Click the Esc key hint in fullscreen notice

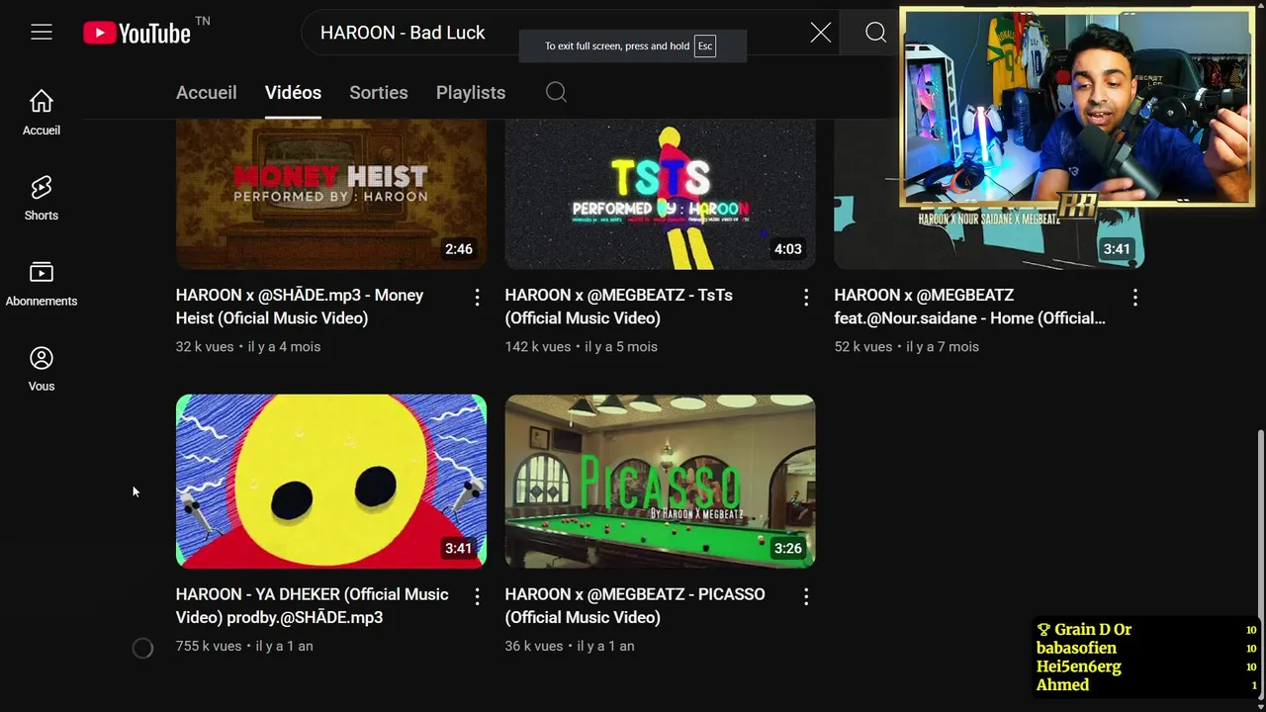705,46
